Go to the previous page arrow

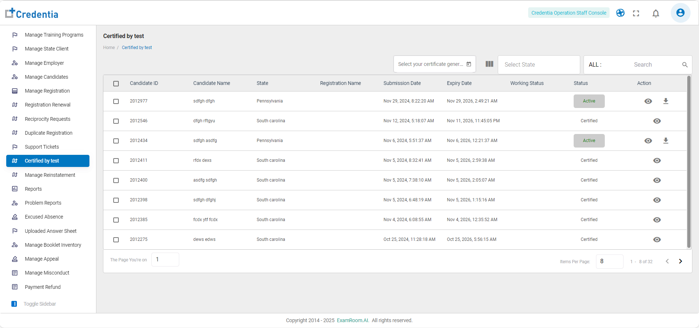click(x=667, y=261)
